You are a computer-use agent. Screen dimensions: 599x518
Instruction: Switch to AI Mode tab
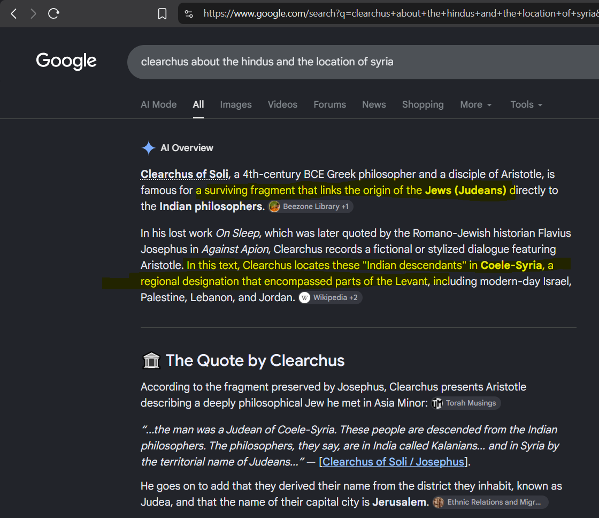(x=158, y=104)
